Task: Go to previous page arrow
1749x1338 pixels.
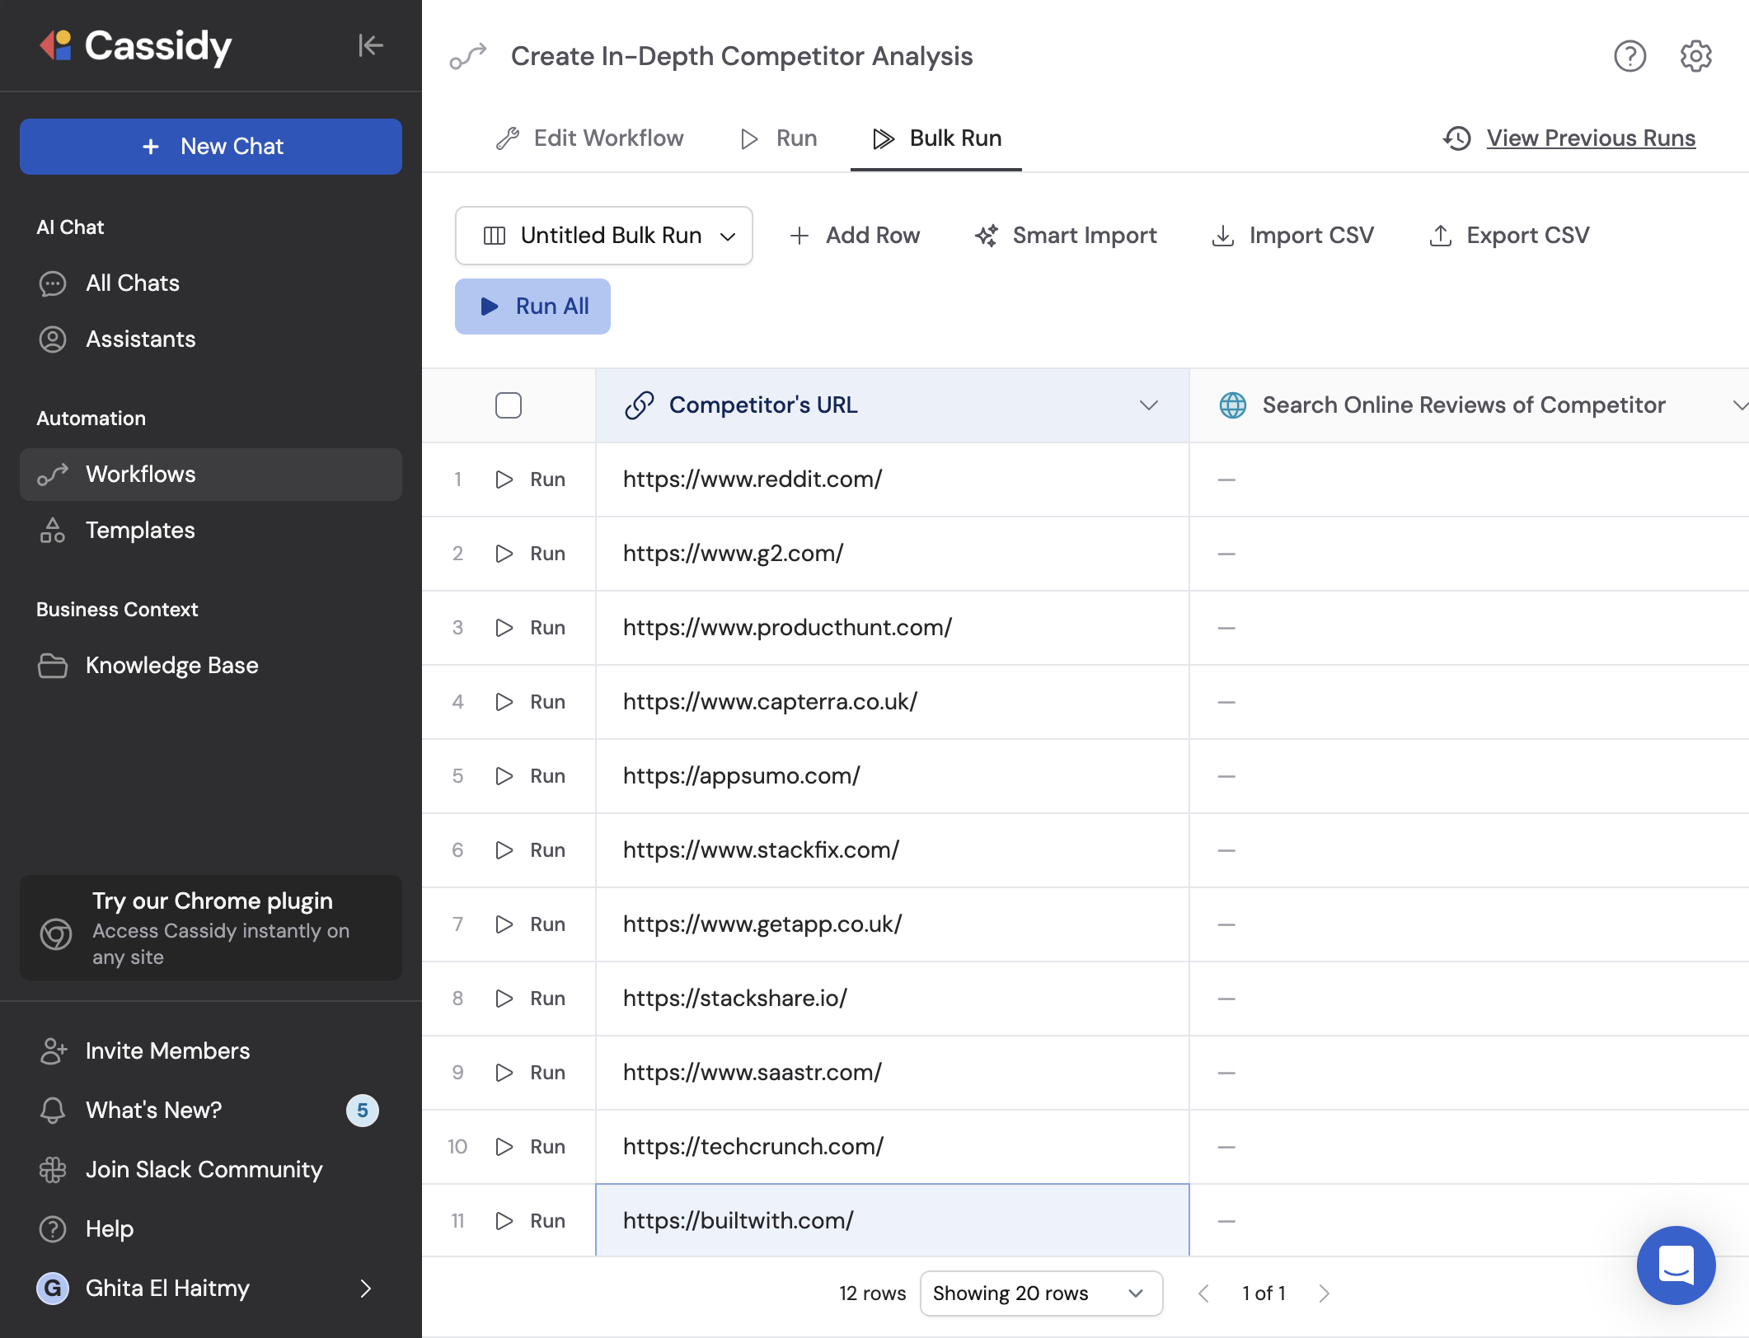Action: [x=1203, y=1294]
